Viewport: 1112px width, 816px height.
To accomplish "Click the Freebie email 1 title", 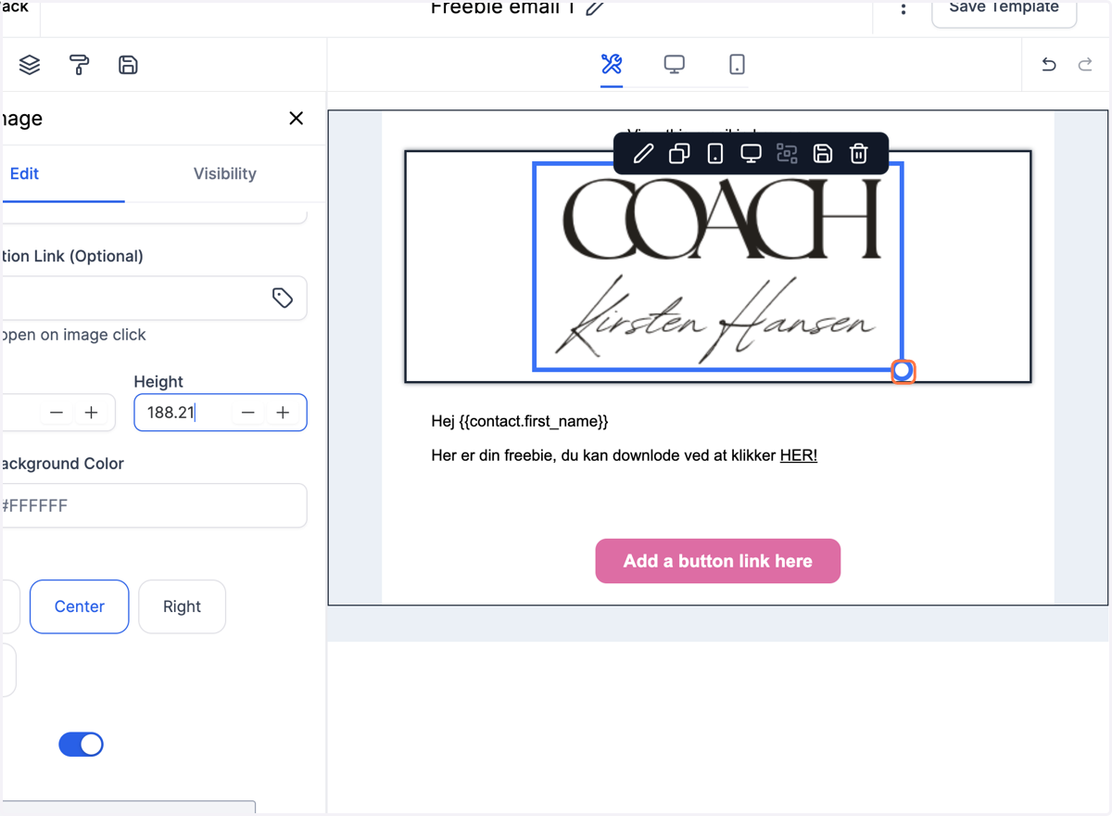I will (x=503, y=8).
